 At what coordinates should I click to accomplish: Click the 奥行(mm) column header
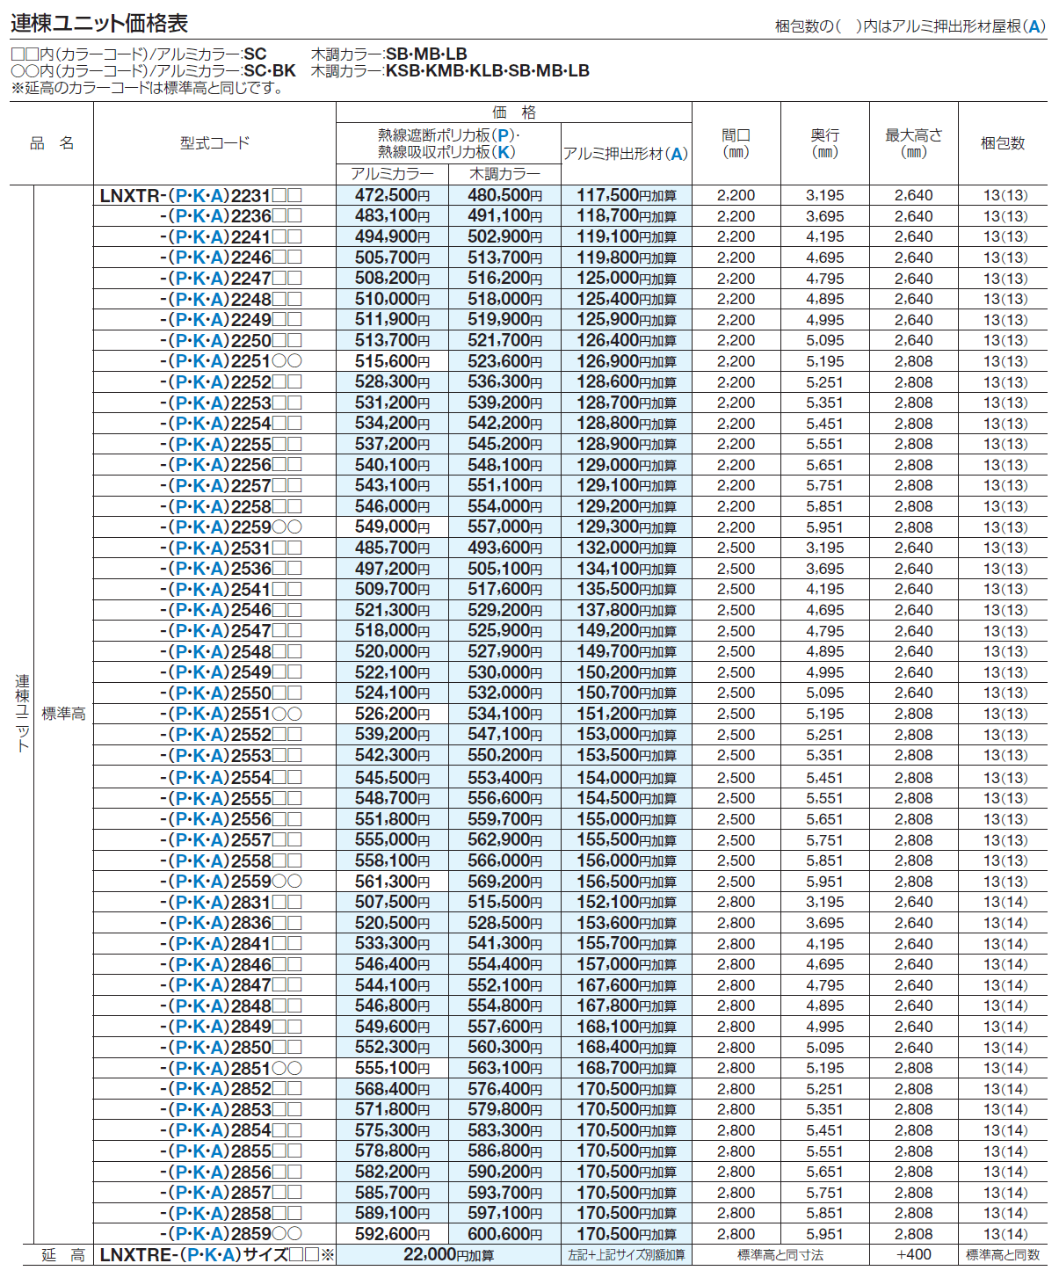[x=824, y=143]
